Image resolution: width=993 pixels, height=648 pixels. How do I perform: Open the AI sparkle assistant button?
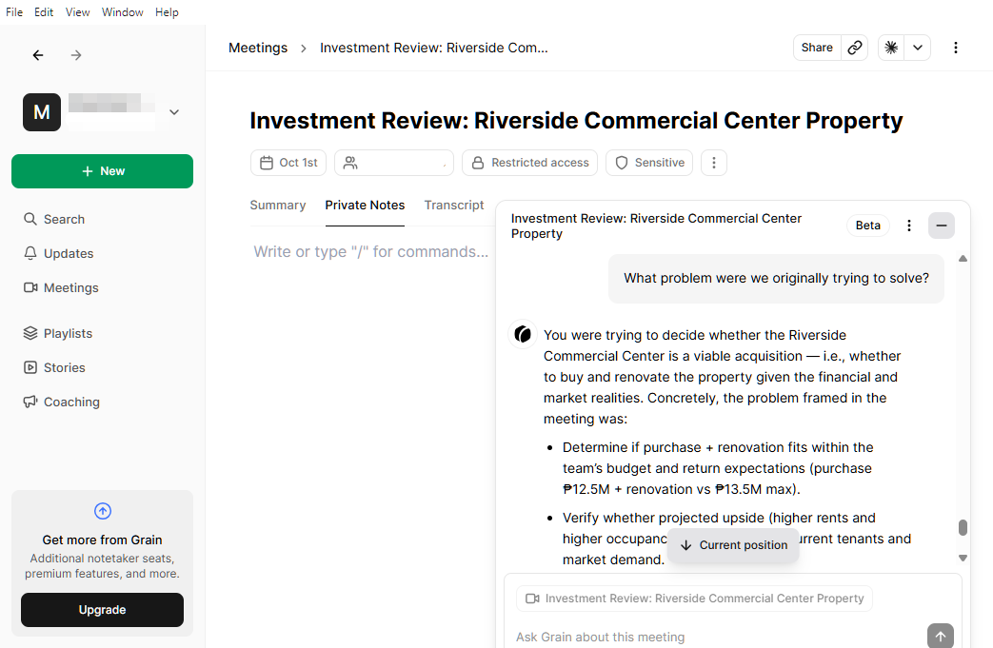click(x=891, y=48)
